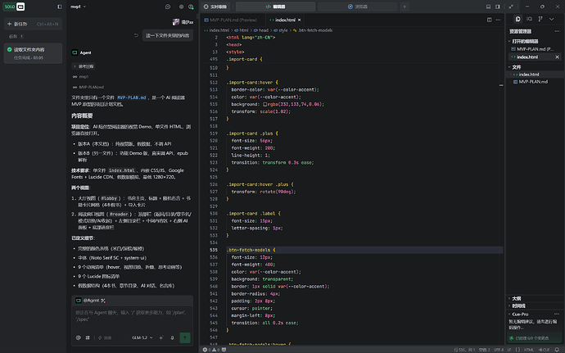Click the notification icon with green dot
Image resolution: width=565 pixels, height=353 pixels.
point(191,7)
